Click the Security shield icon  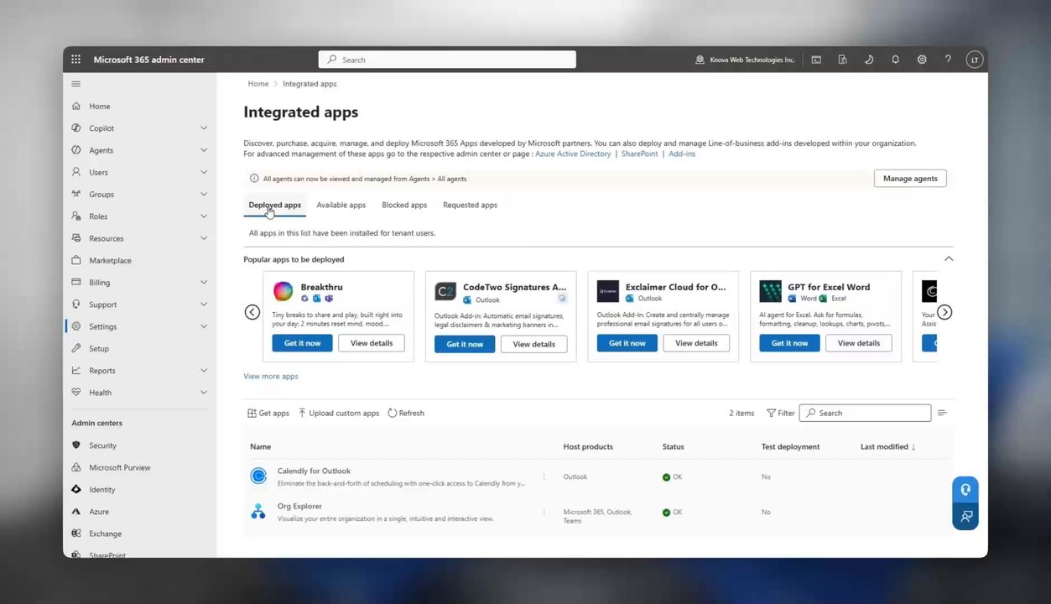point(76,445)
